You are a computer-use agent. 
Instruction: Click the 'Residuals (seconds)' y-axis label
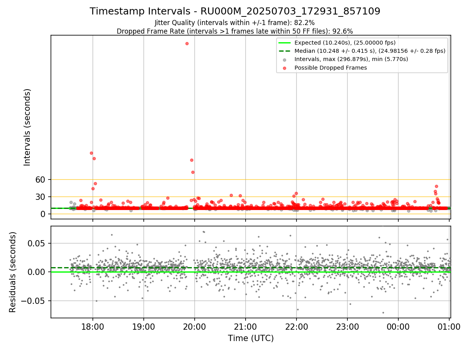pos(13,272)
